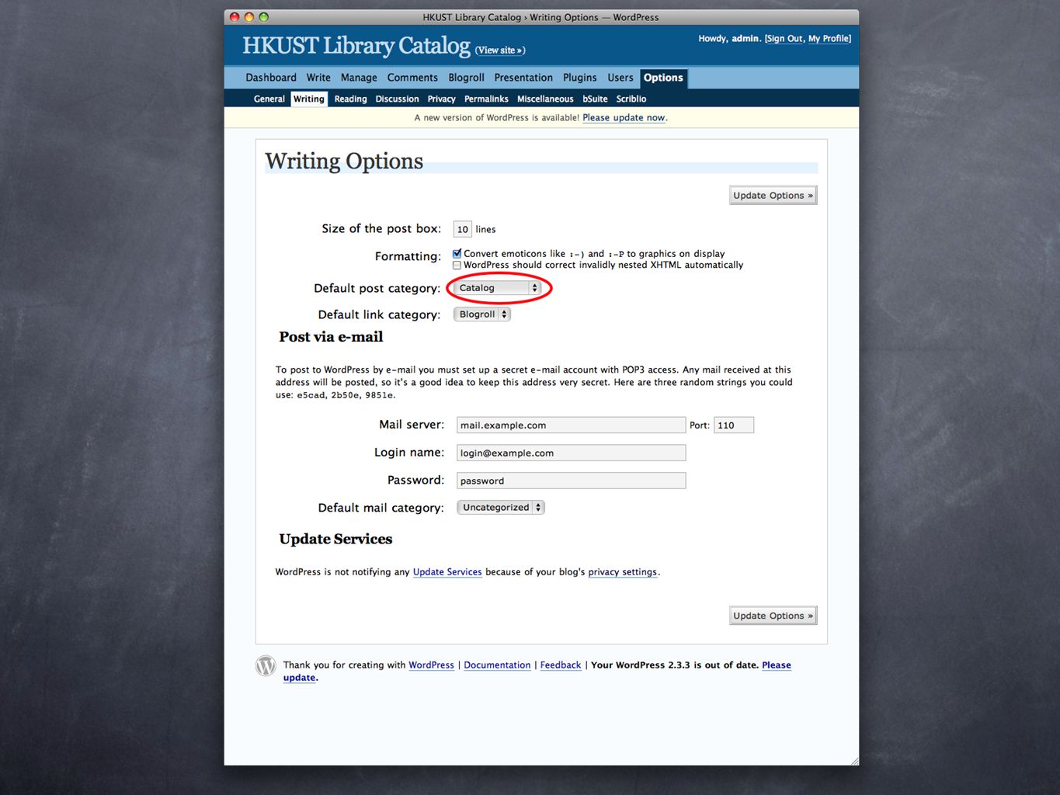Open the privacy settings link
Screen dimensions: 1060x795
point(622,572)
